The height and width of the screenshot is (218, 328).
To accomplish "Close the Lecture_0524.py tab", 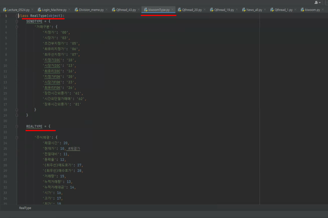I will 33,10.
